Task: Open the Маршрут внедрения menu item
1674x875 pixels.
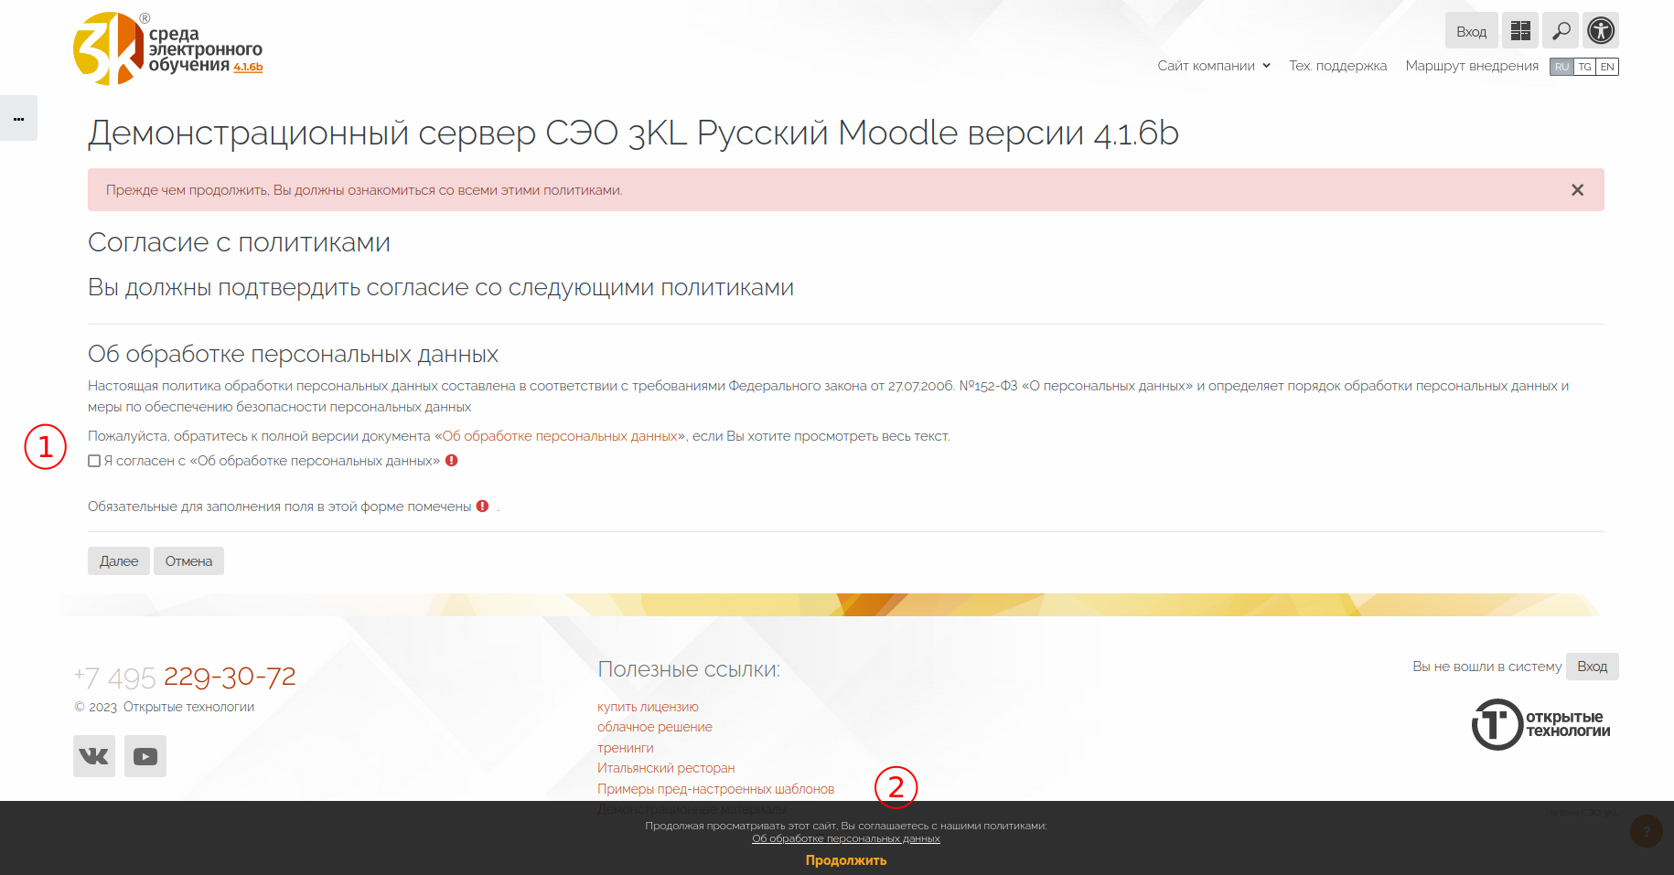Action: tap(1472, 66)
